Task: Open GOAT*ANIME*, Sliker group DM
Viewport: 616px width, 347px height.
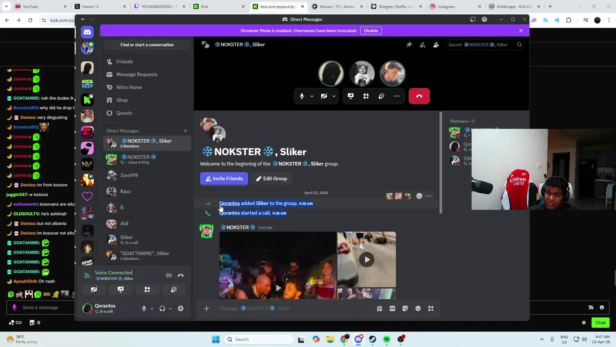Action: [147, 255]
